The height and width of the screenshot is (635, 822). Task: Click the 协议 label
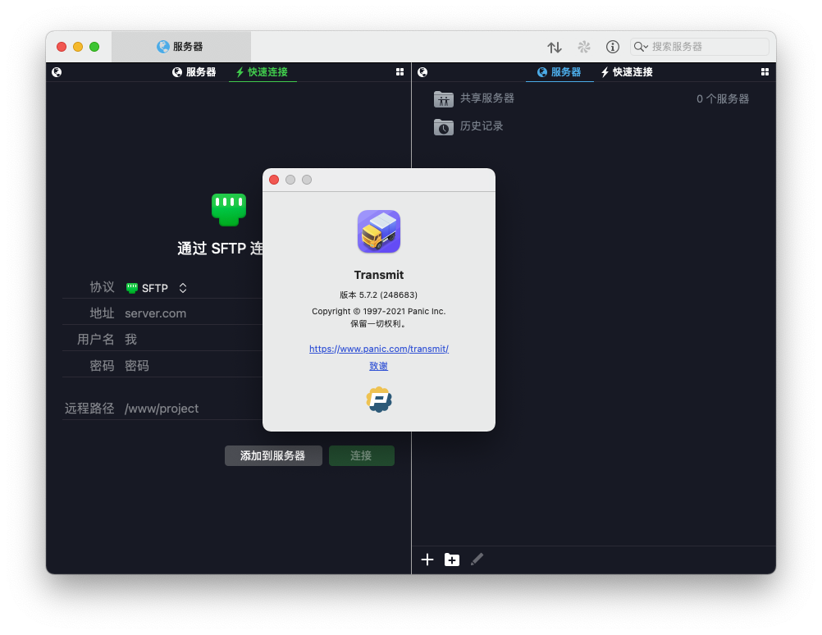102,287
